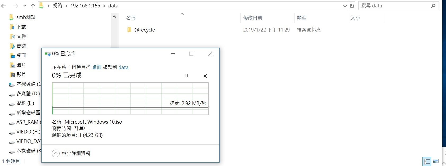Click the ASR_RAM drive icon
446x166 pixels.
(12, 123)
